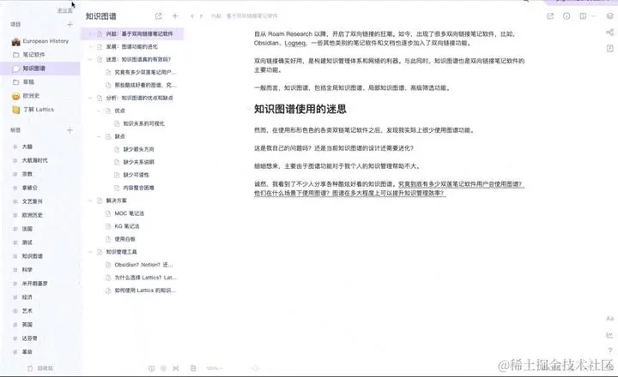The width and height of the screenshot is (618, 377).
Task: Add a new project with the plus icon
Action: (x=70, y=24)
